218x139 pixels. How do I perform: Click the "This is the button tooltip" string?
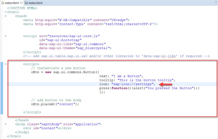click(146, 80)
